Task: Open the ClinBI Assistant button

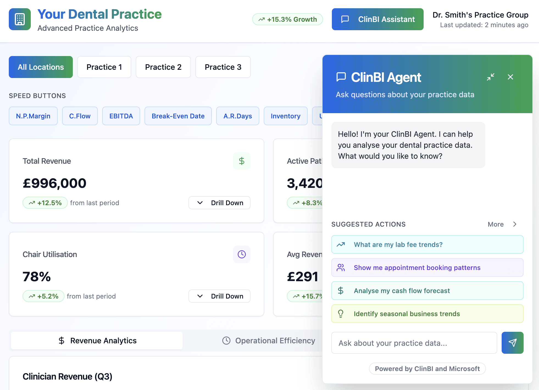Action: point(377,19)
